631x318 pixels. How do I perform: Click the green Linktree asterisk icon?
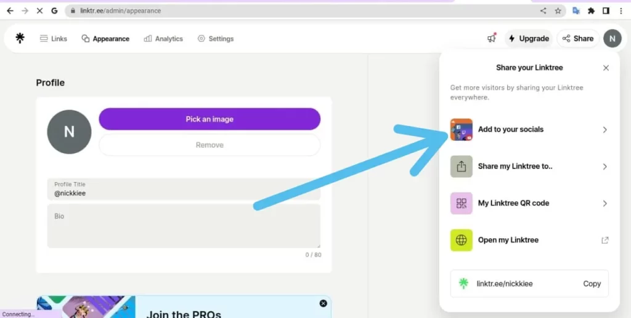pyautogui.click(x=463, y=284)
